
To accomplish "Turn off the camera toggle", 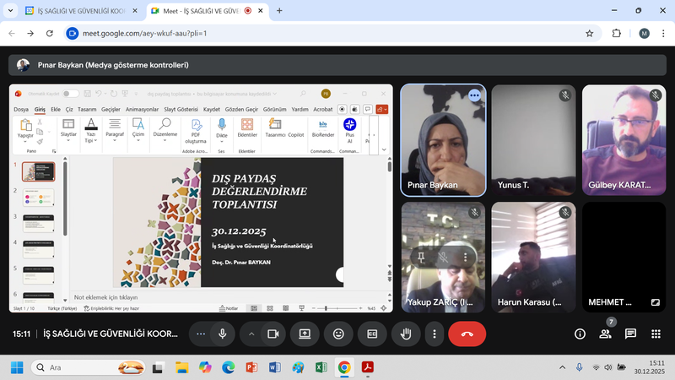I will (x=273, y=334).
